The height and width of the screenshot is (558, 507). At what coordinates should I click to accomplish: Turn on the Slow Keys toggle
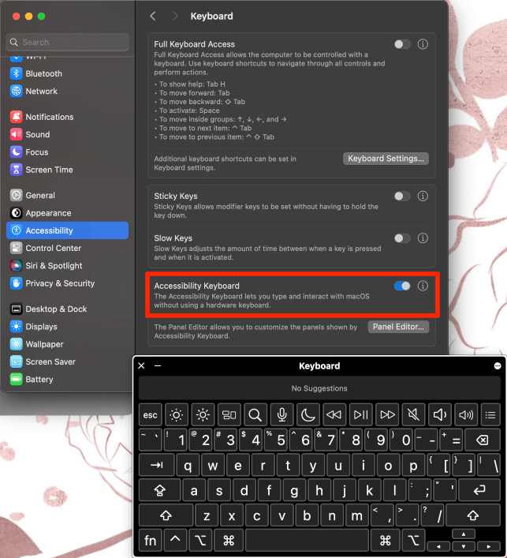(x=402, y=238)
